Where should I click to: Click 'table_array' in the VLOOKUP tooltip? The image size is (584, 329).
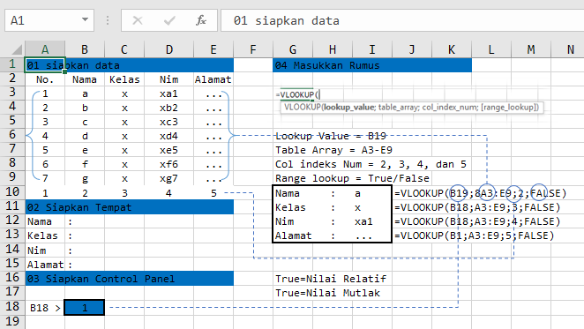point(398,108)
